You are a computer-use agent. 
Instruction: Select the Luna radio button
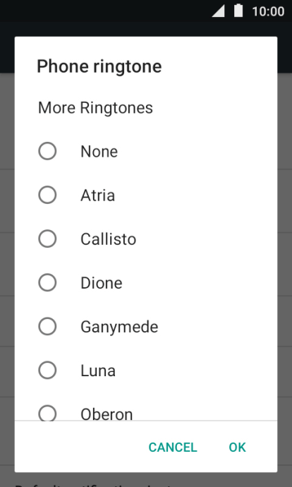(47, 371)
